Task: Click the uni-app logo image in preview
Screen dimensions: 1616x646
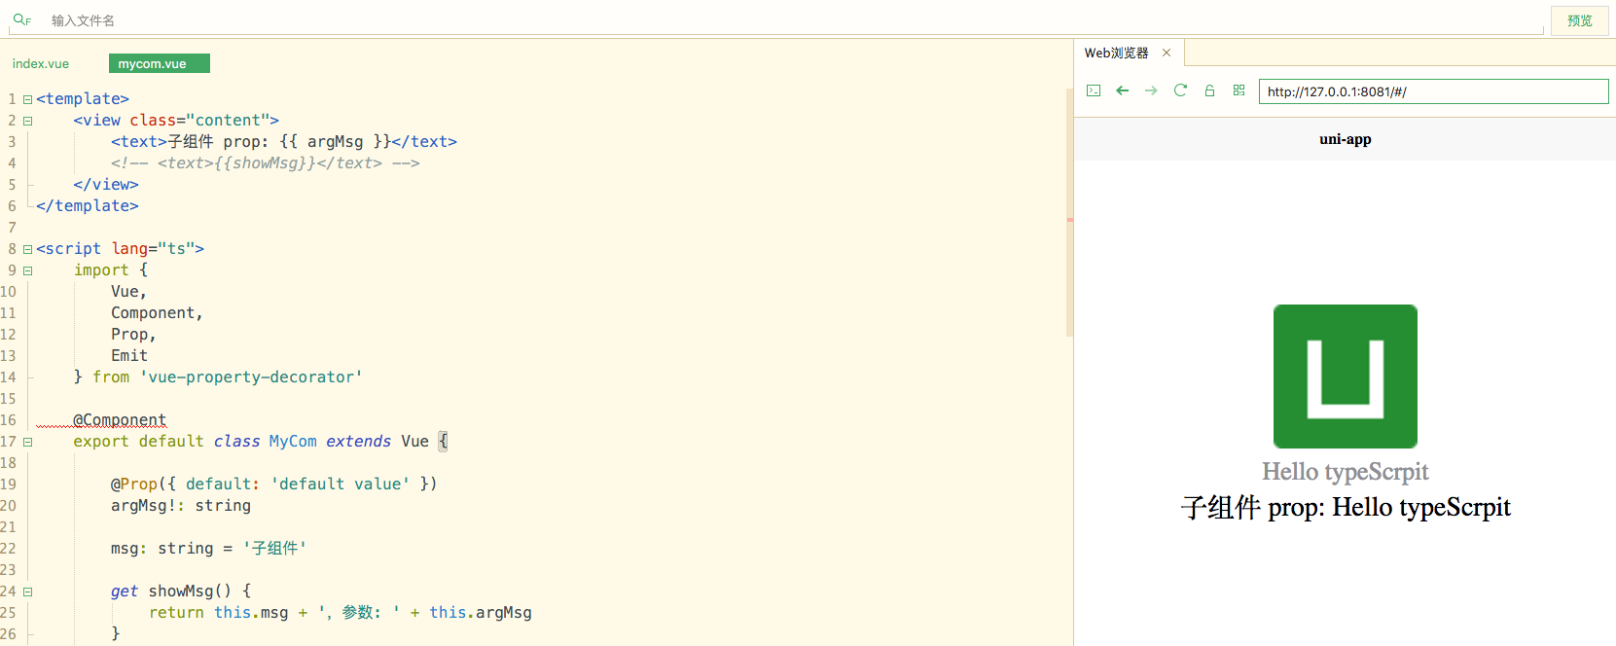Action: [1346, 377]
